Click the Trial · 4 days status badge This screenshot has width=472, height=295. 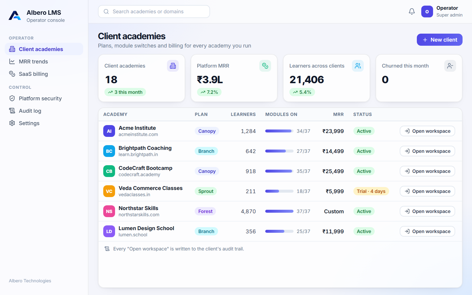pos(371,191)
